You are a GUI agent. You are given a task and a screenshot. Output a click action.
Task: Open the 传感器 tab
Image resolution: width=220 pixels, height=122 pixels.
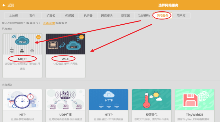[x=69, y=16]
